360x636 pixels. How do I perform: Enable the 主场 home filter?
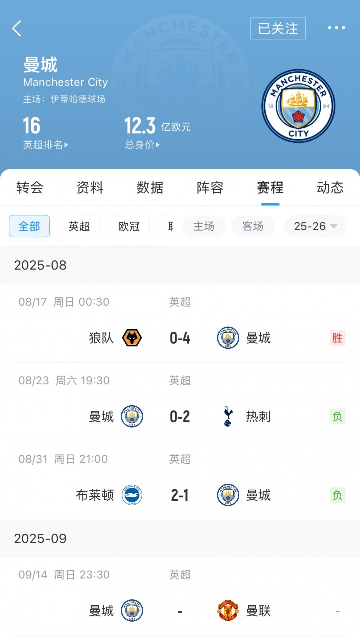(x=204, y=226)
